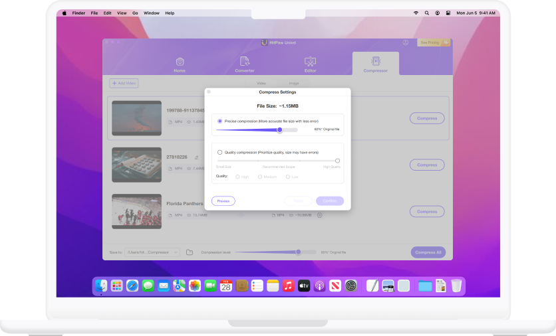
Task: Click the Reset button in dialog
Action: coord(298,201)
